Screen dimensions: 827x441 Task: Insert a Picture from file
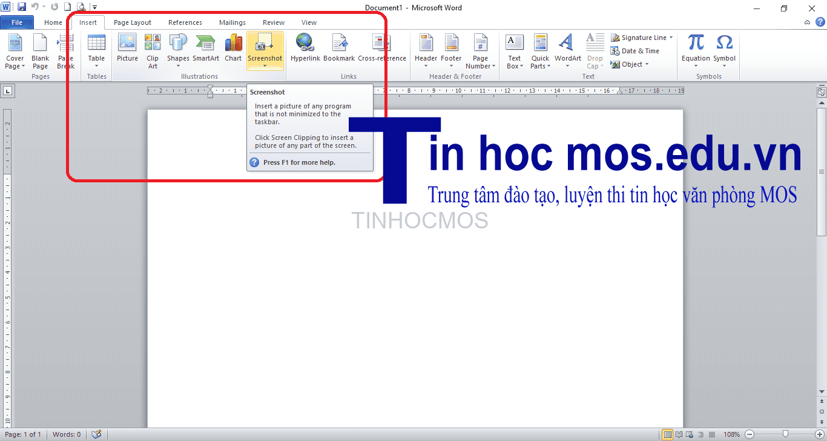tap(127, 48)
